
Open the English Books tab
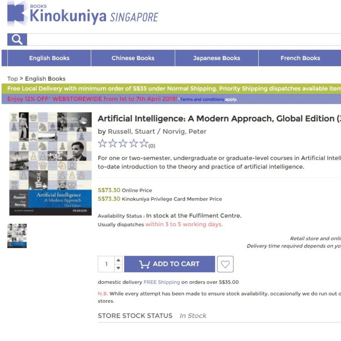click(x=49, y=58)
